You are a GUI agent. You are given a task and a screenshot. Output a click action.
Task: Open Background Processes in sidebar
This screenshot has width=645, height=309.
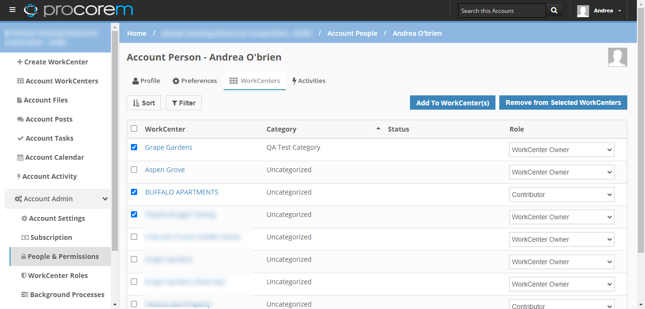tap(63, 295)
